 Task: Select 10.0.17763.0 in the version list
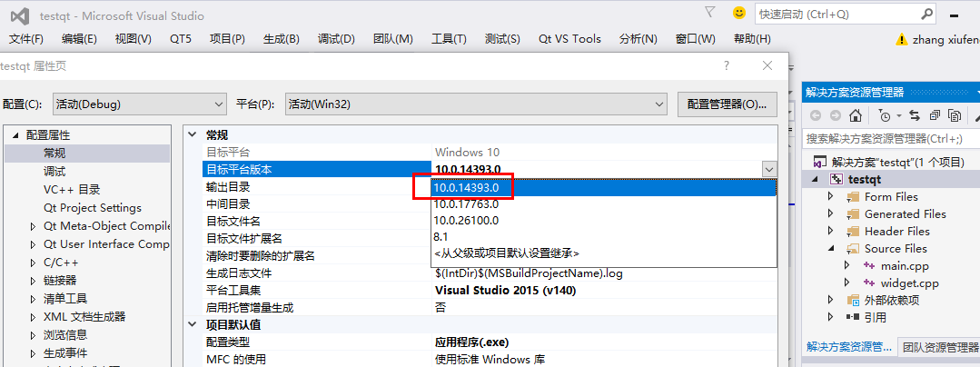click(604, 203)
